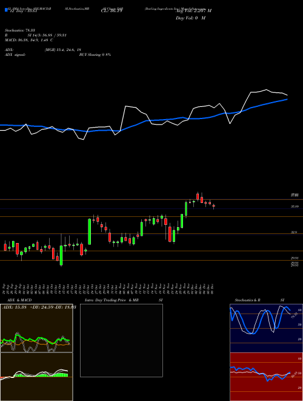The height and width of the screenshot is (401, 303).
Task: Click the 'BUY Slowing @ 8%' signal text
Action: point(95,55)
